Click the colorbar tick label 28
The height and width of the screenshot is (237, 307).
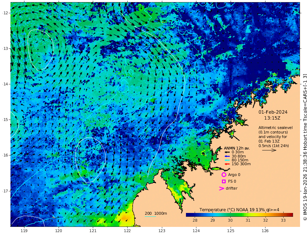(x=195, y=220)
